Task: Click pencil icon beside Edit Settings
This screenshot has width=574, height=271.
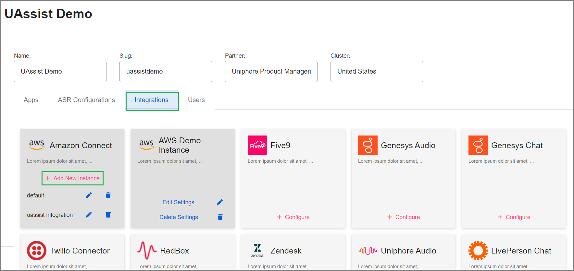Action: pos(220,202)
